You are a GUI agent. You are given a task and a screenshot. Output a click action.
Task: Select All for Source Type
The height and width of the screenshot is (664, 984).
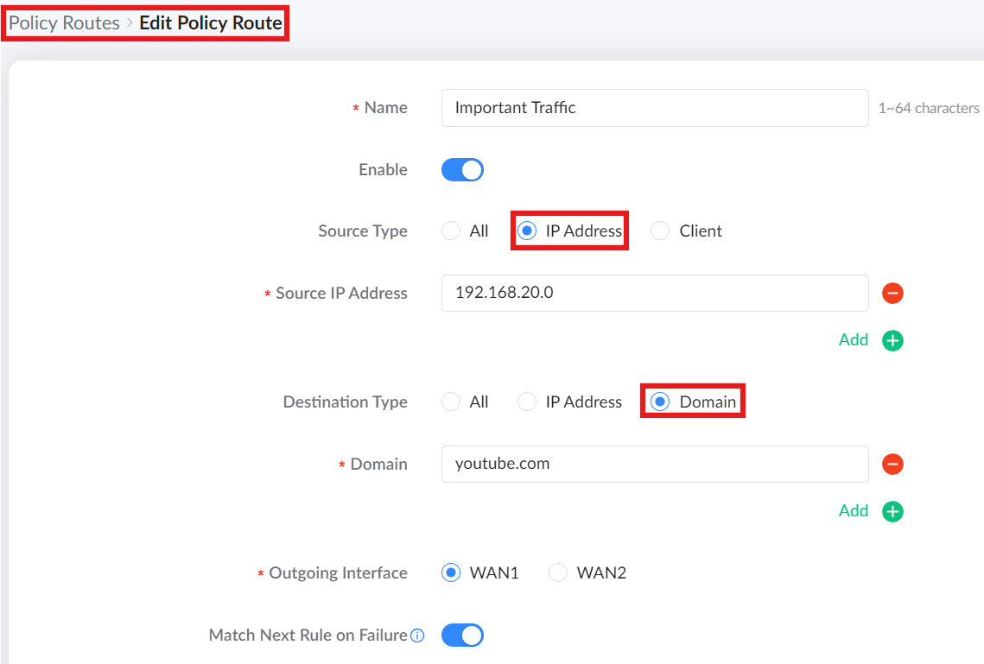(x=451, y=231)
